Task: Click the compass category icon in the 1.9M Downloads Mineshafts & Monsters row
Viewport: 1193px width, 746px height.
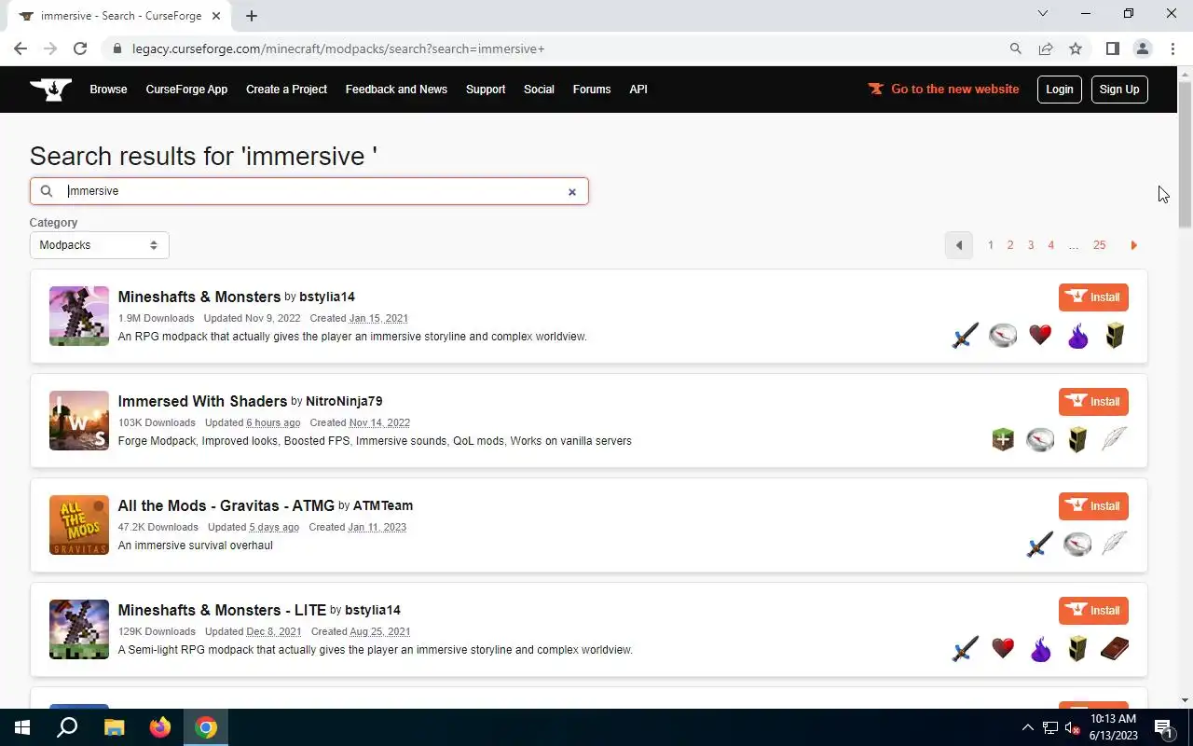Action: coord(1003,335)
